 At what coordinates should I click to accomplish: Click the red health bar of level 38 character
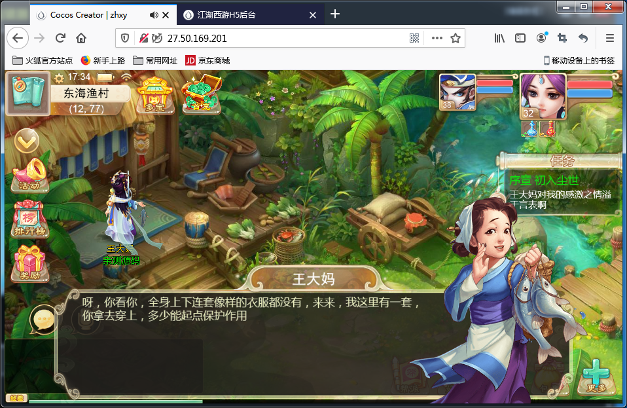click(495, 83)
